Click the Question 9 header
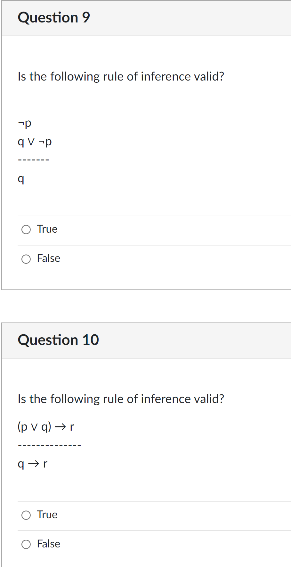 click(54, 18)
